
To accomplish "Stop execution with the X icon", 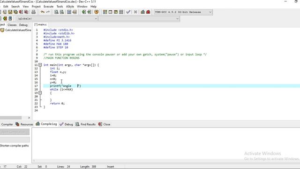I will click(x=135, y=12).
